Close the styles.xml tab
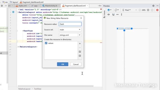 point(28,6)
